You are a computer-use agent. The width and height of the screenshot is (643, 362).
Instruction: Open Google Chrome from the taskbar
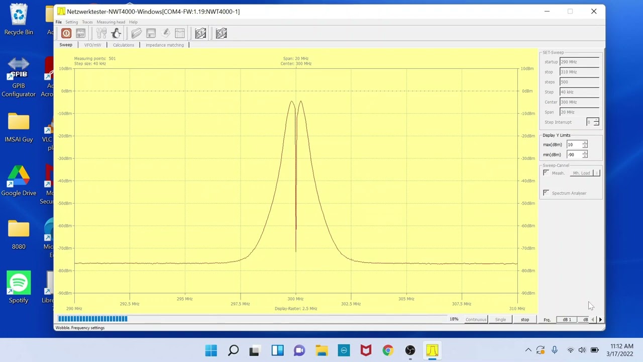pos(388,350)
